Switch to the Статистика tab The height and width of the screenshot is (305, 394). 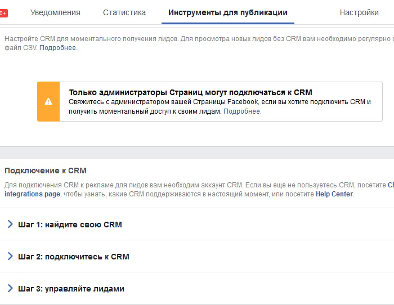coord(124,12)
